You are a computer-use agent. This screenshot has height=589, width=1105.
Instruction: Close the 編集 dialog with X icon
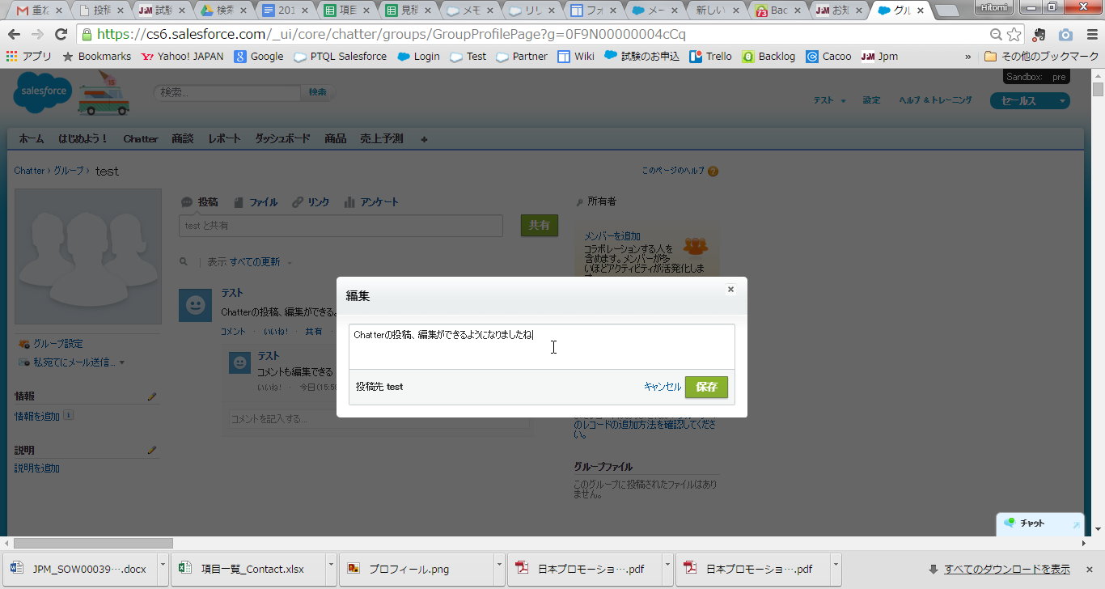(x=730, y=290)
